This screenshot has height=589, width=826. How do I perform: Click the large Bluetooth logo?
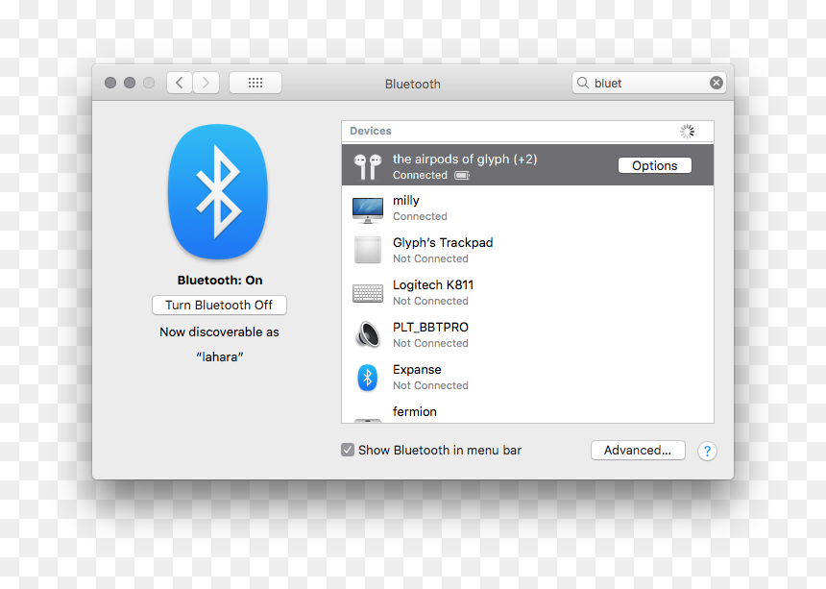[x=218, y=192]
